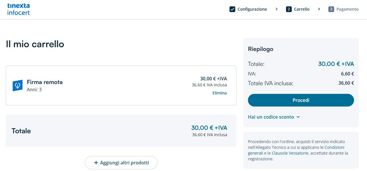Click the Firma remota product icon

(18, 86)
